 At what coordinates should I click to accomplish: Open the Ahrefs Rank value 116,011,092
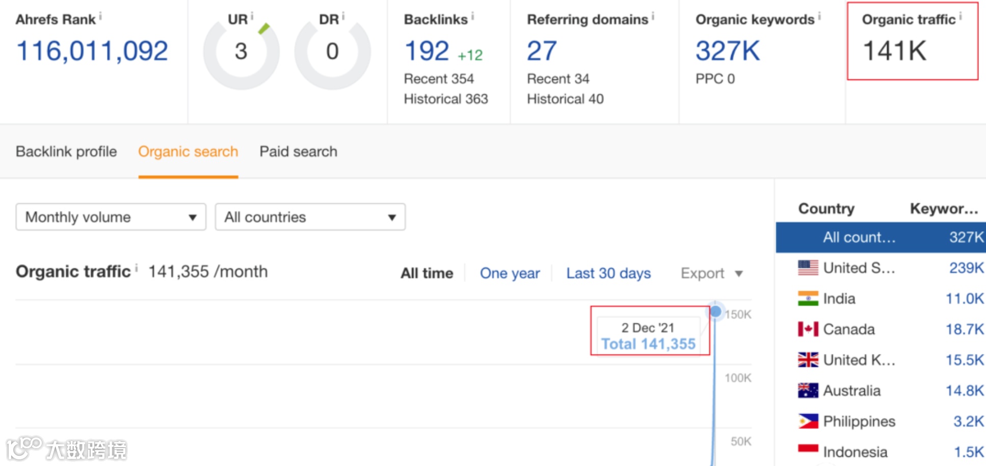coord(92,51)
